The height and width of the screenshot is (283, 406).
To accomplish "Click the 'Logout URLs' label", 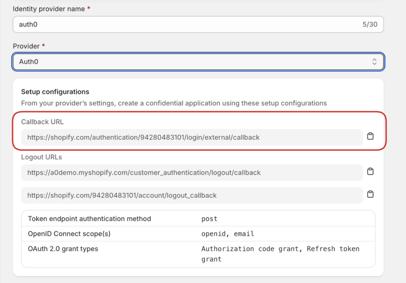I will [41, 157].
